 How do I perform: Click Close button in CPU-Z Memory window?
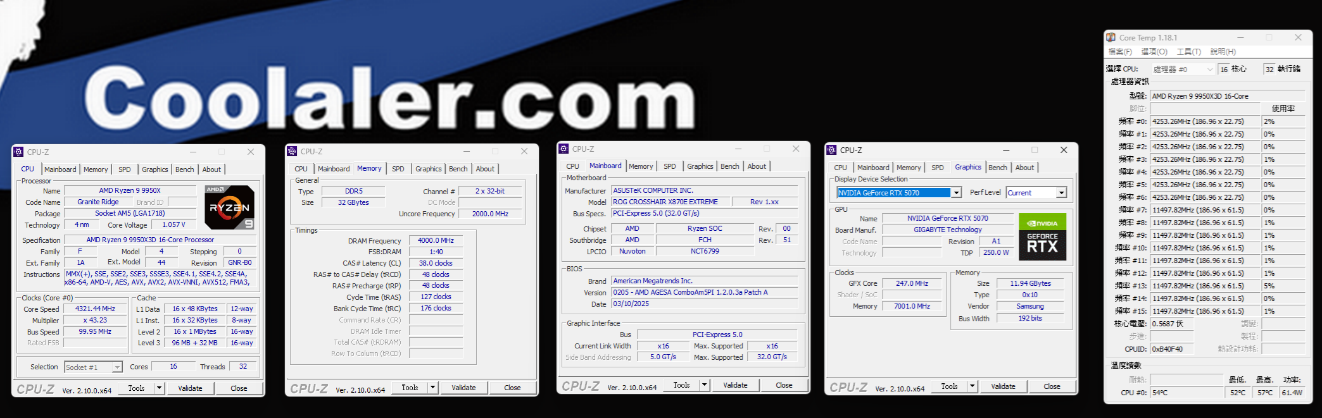[x=512, y=388]
